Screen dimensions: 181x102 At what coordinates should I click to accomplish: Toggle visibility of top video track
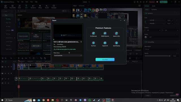(11, 67)
